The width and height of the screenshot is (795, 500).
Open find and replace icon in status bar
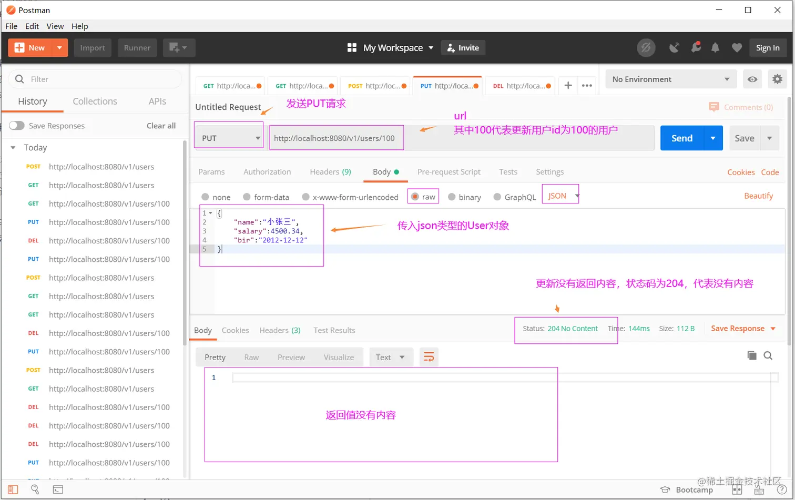35,489
